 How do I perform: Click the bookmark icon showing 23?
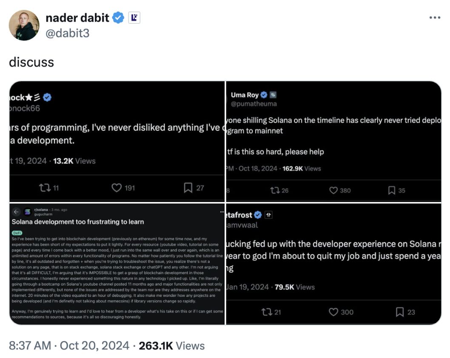coord(400,312)
